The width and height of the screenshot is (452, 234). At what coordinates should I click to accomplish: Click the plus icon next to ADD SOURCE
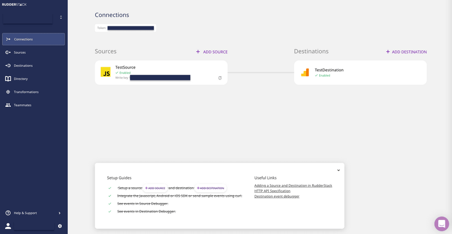coord(198,52)
